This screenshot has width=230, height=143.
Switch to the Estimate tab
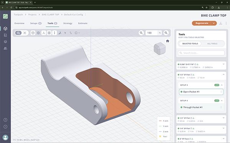coord(82,23)
